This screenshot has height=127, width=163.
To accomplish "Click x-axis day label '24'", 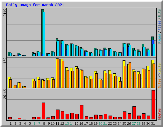I will pos(119,124).
